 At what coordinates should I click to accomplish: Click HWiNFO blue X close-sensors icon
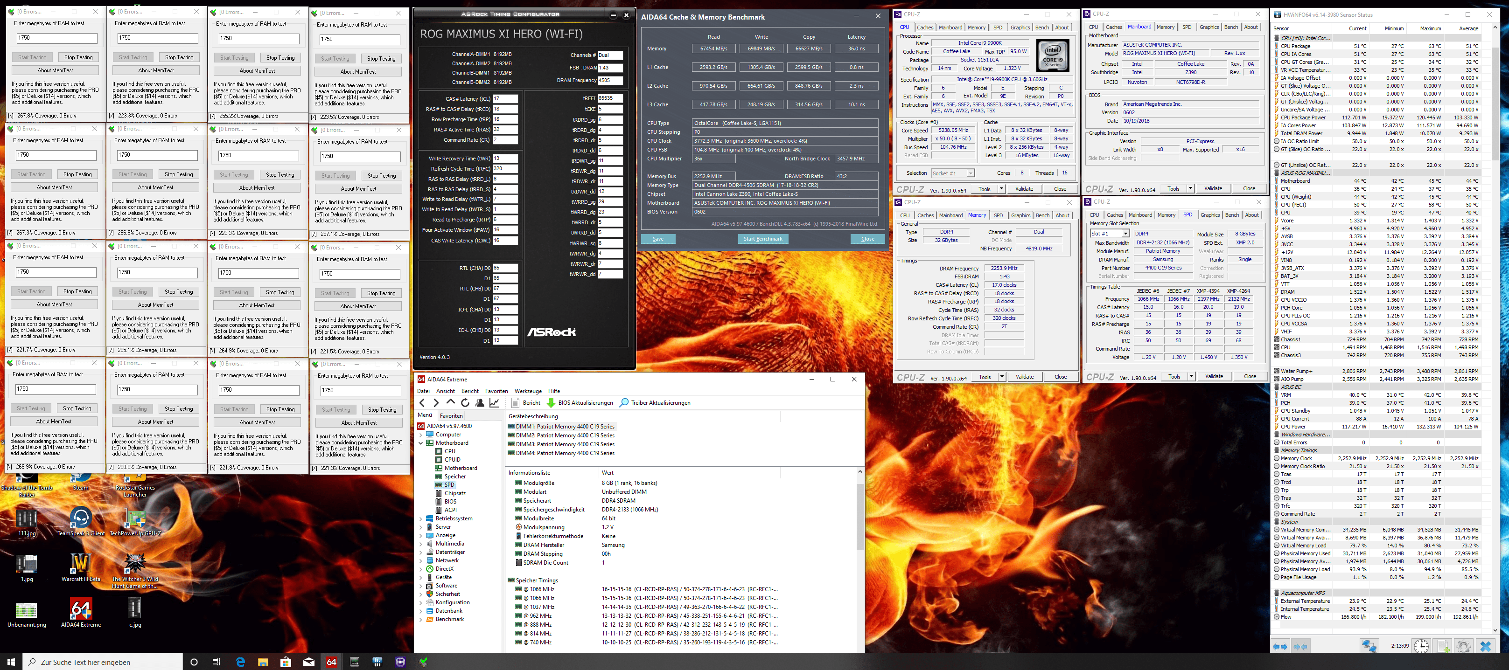pos(1486,646)
